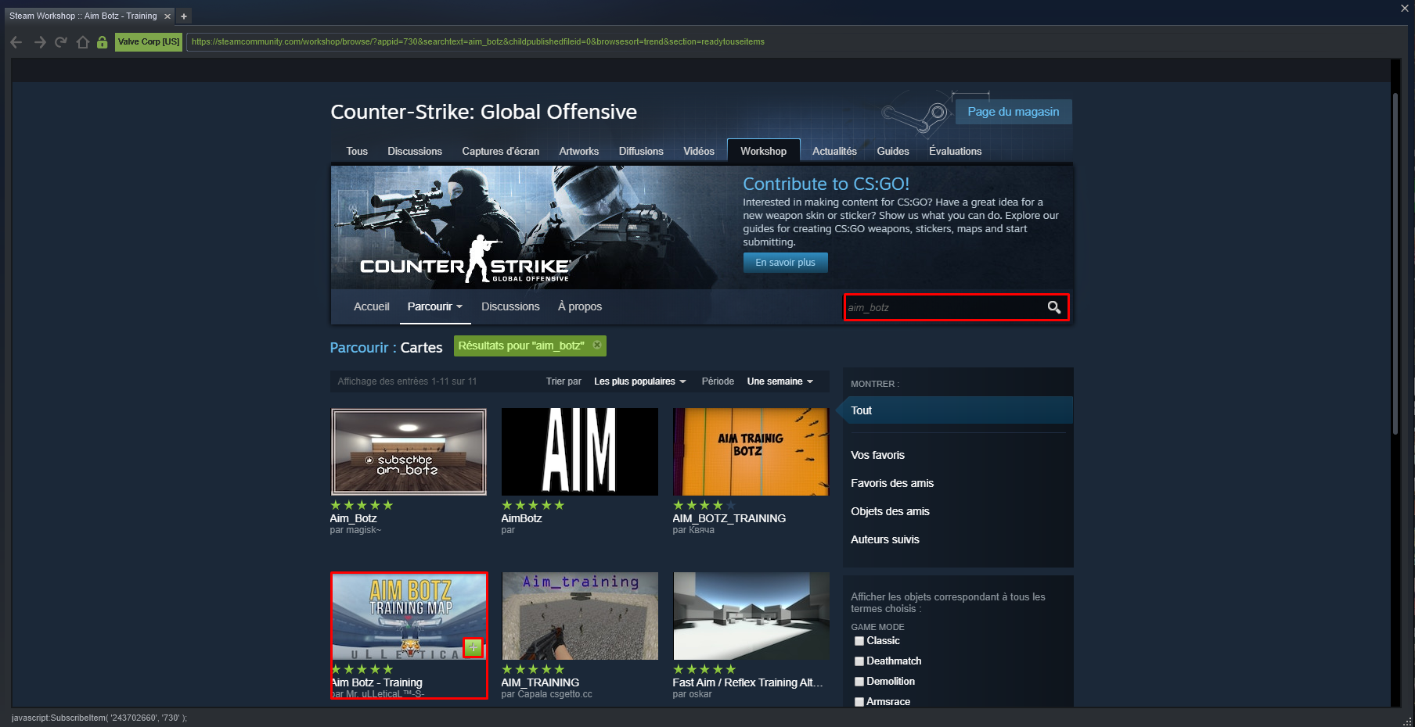Close the Steam Workshop Aim Botz tab
The width and height of the screenshot is (1415, 727).
167,16
